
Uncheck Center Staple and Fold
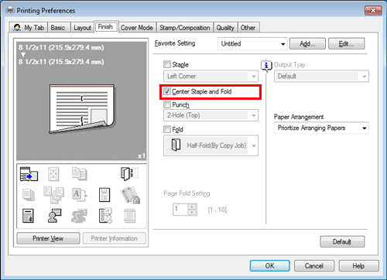point(167,91)
